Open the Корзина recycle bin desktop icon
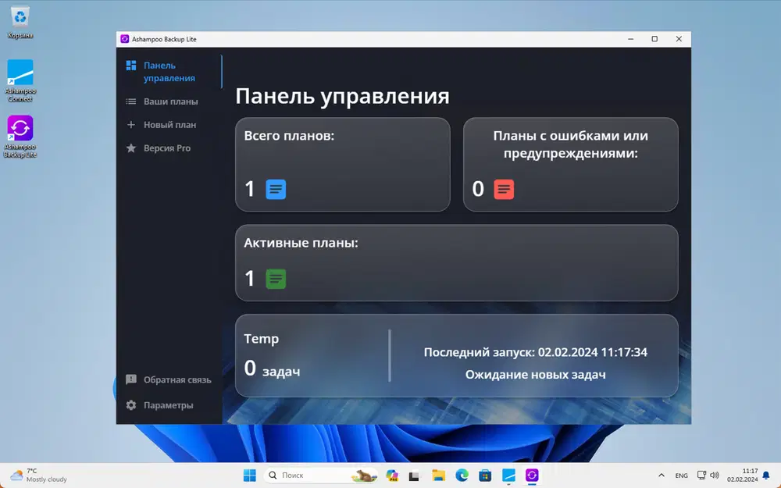This screenshot has width=781, height=488. pyautogui.click(x=20, y=23)
